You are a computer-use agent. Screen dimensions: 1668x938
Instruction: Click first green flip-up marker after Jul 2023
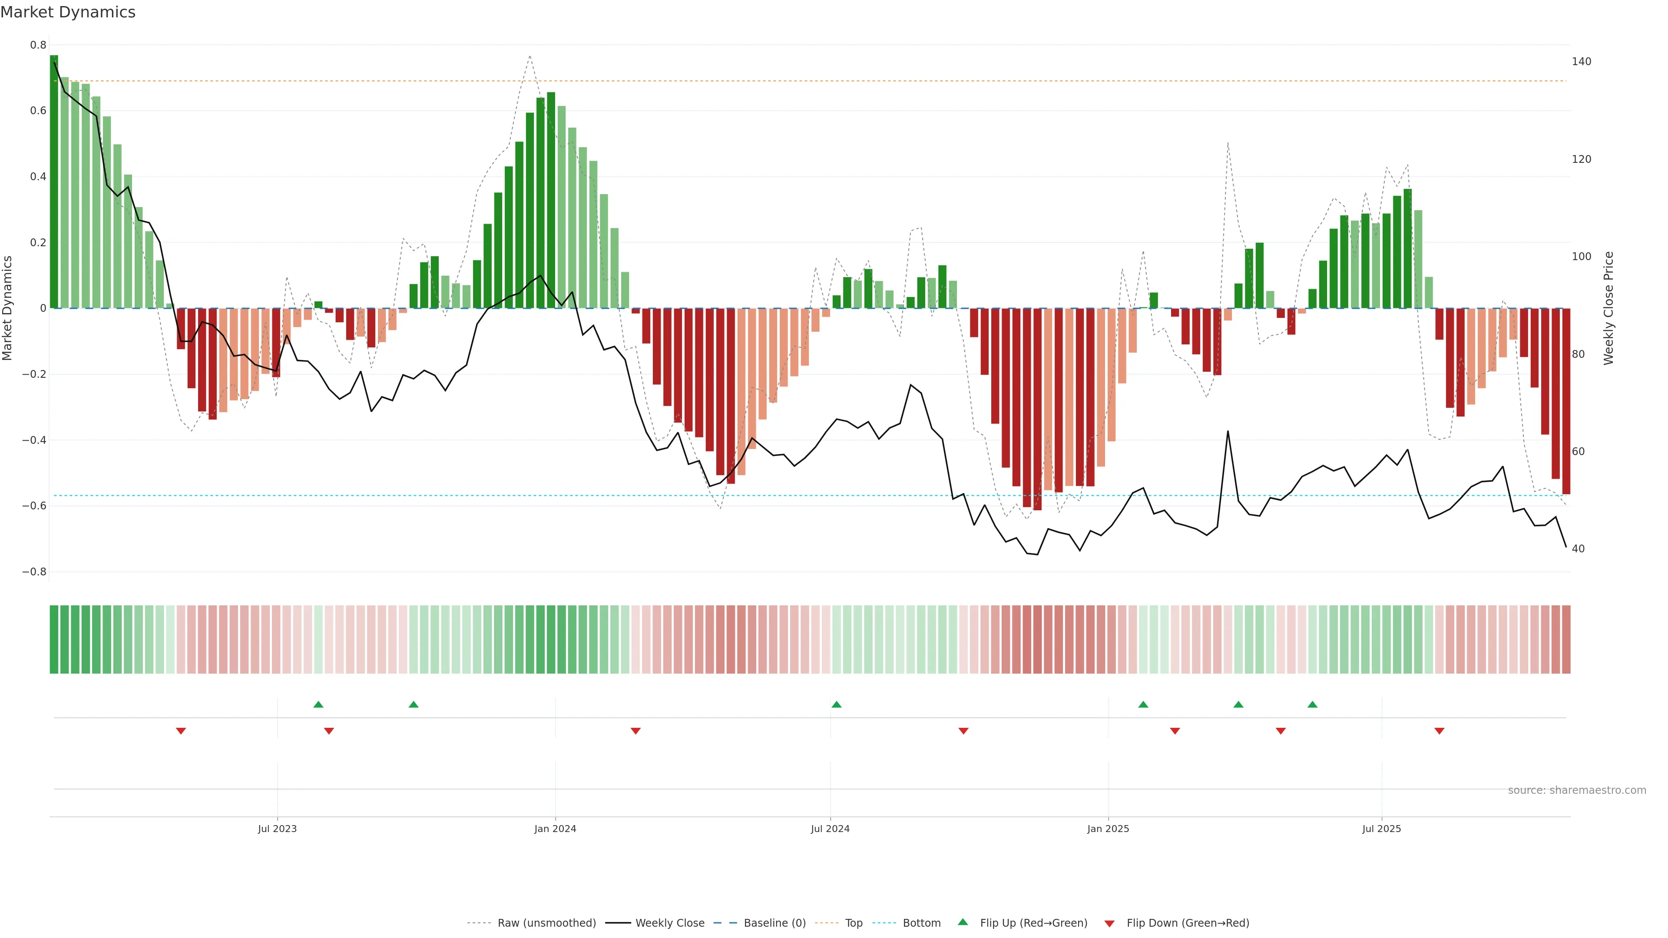coord(318,704)
